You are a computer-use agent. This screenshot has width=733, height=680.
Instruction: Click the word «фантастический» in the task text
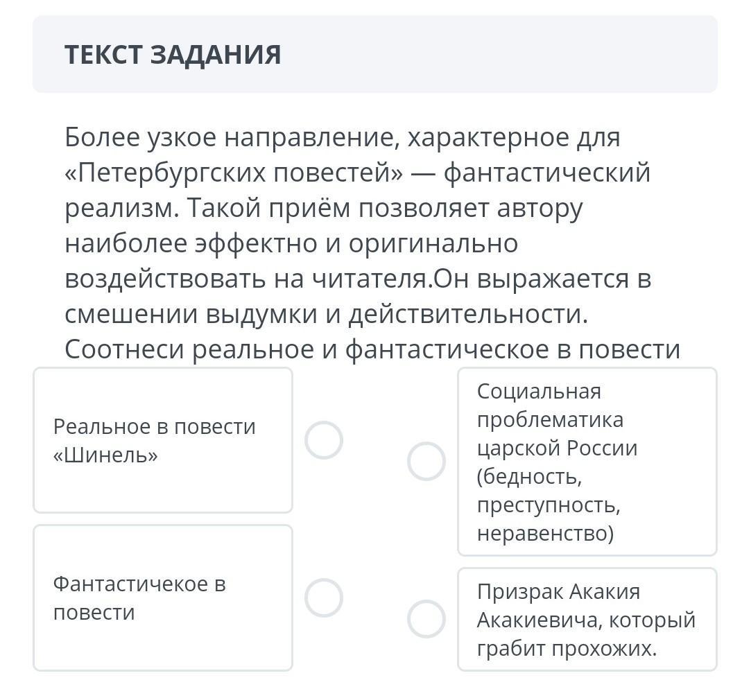tap(547, 173)
